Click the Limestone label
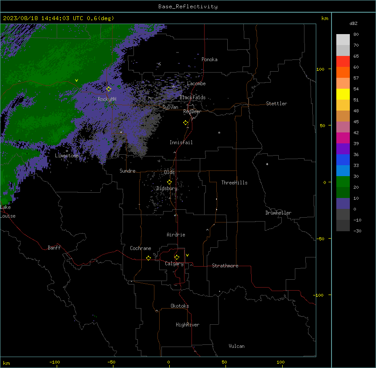The image size is (376, 368). [67, 156]
